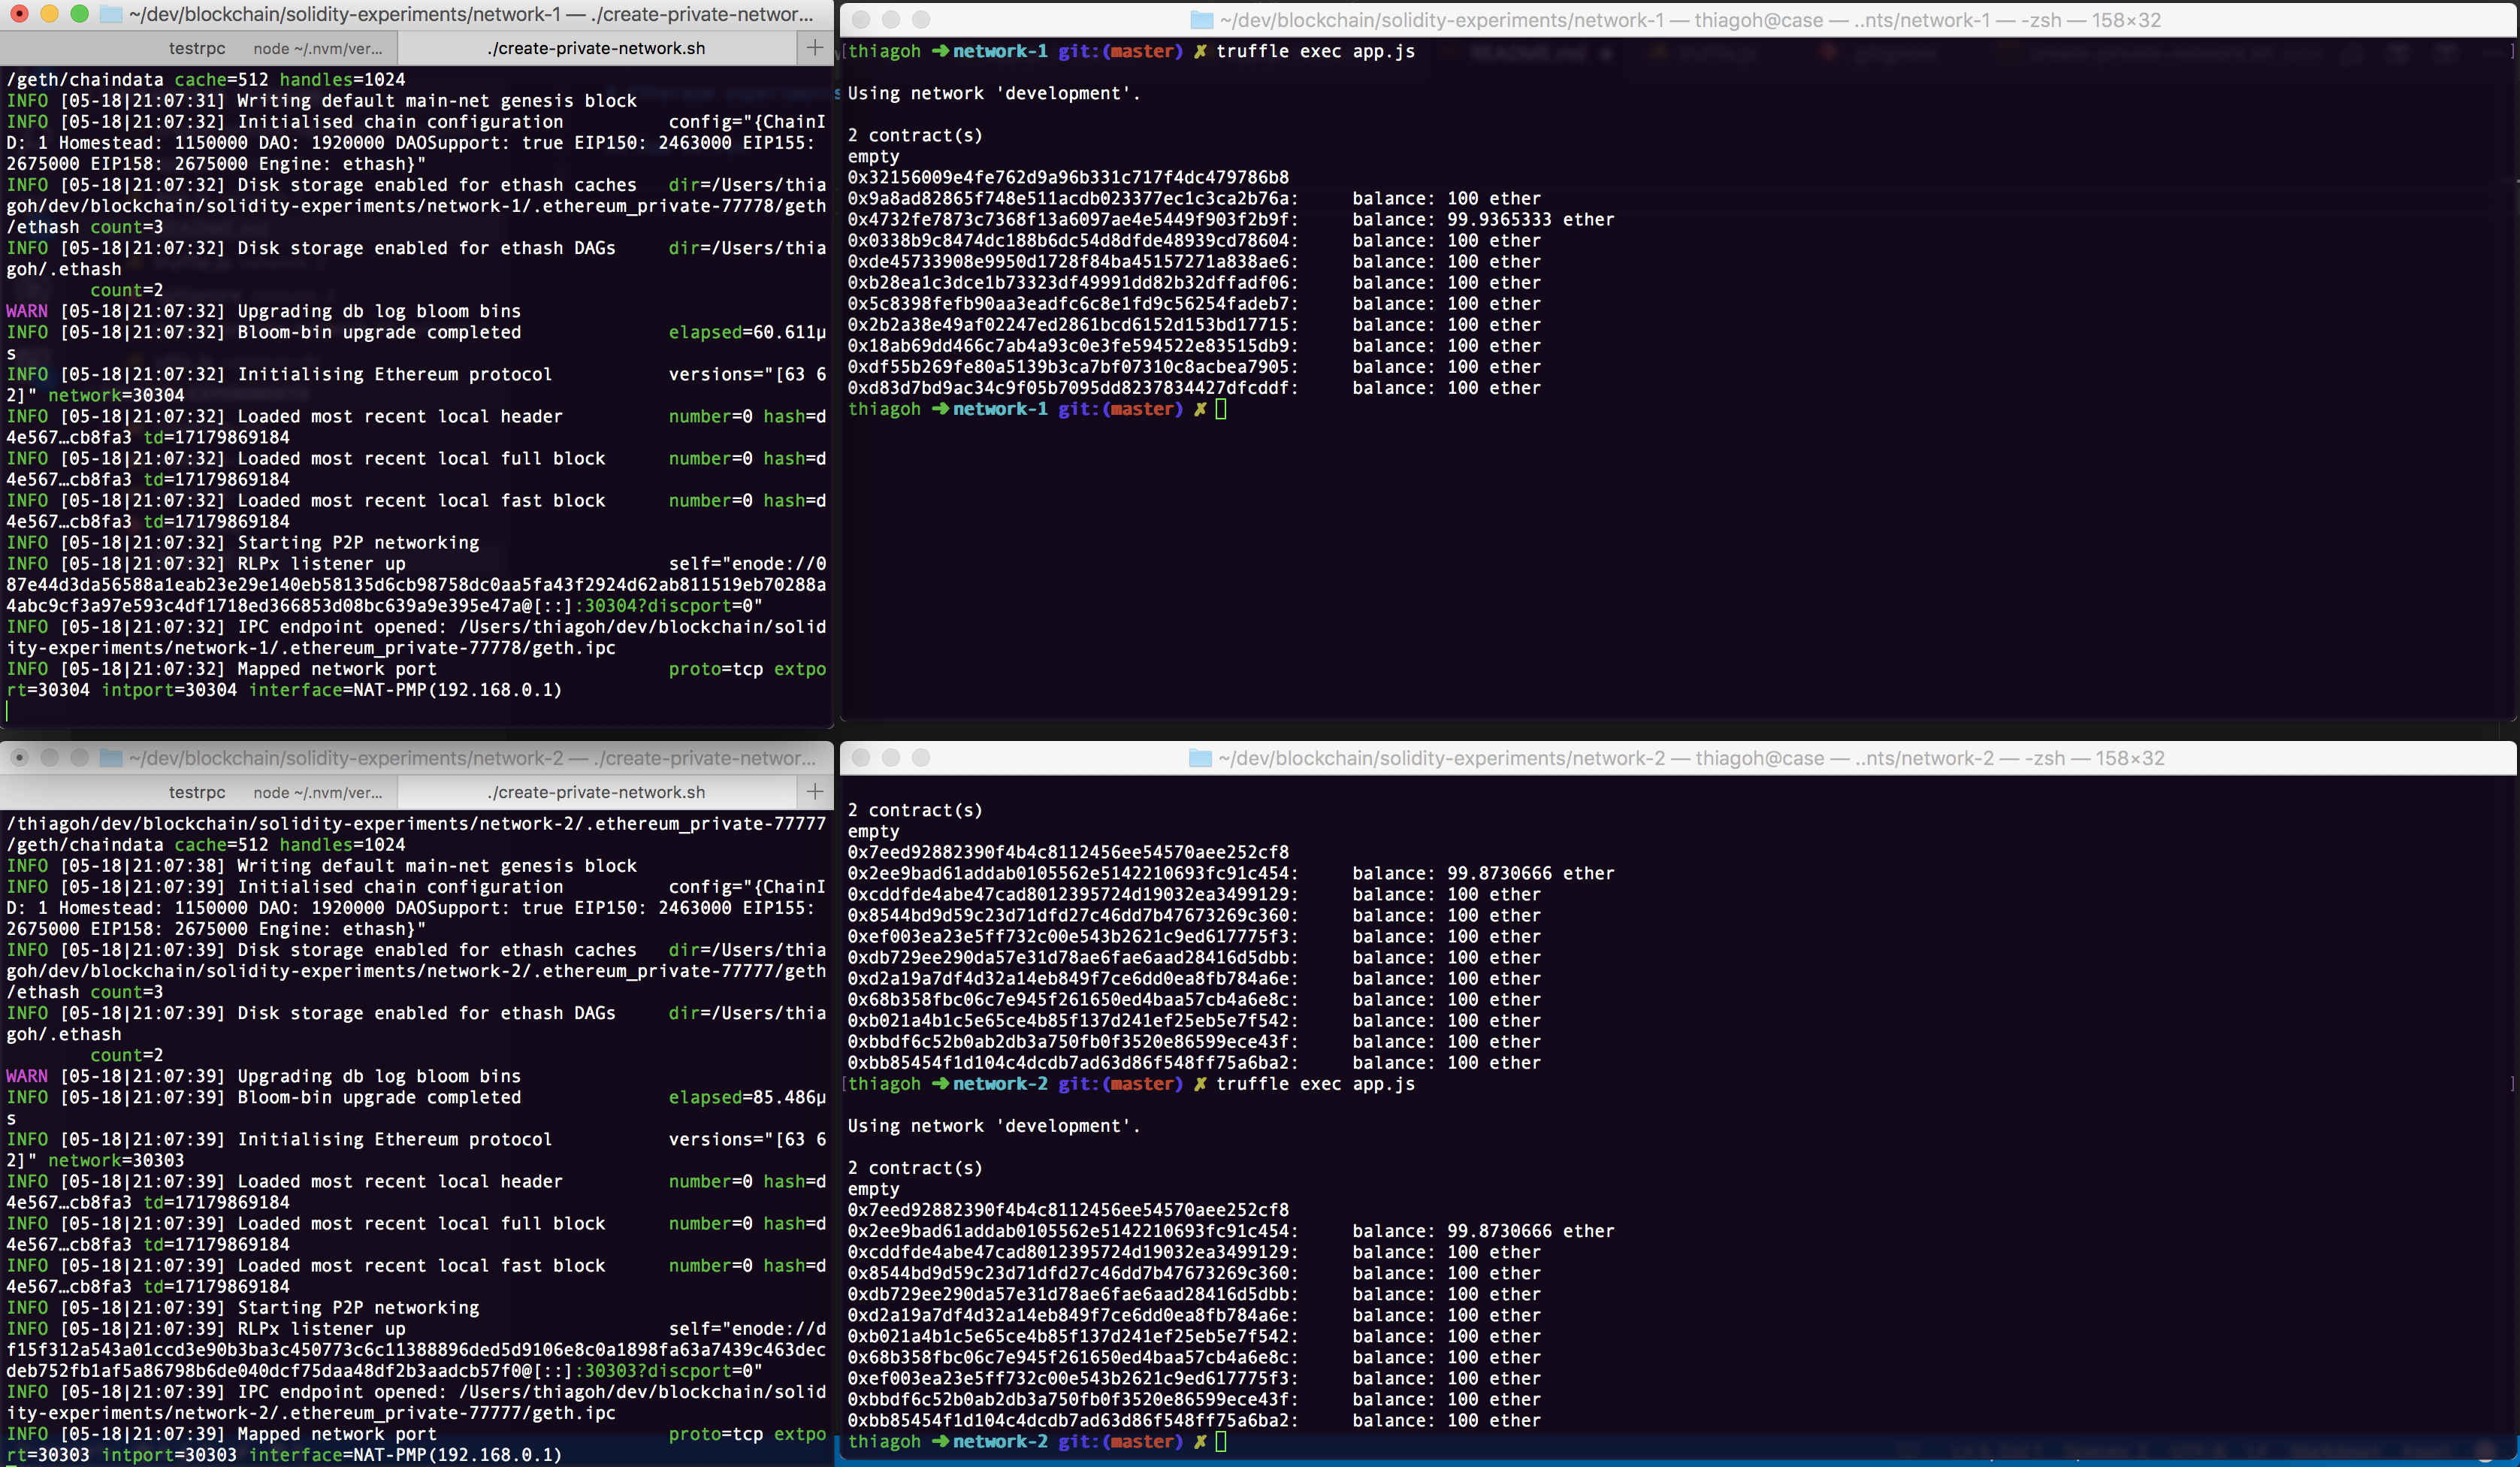Minimize network-1 geth terminal with yellow button

(x=49, y=14)
